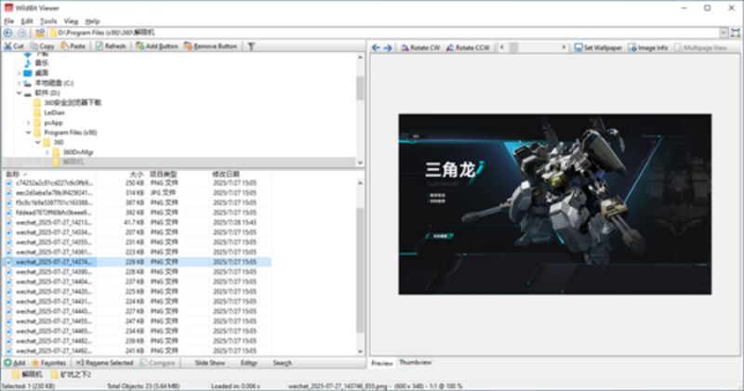744x391 pixels.
Task: Click the Copy toolbar icon
Action: tap(34, 46)
